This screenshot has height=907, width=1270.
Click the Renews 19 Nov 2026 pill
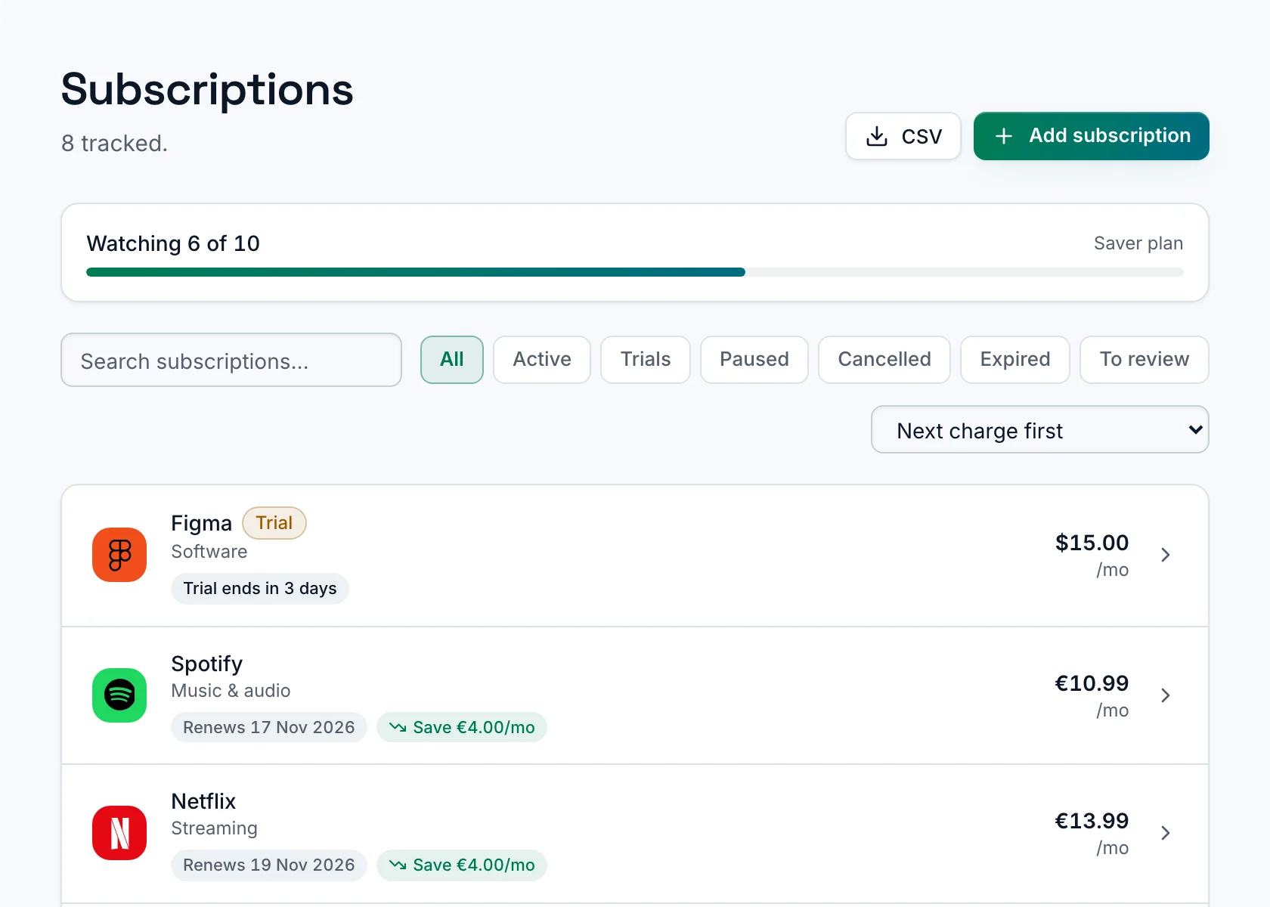point(269,865)
